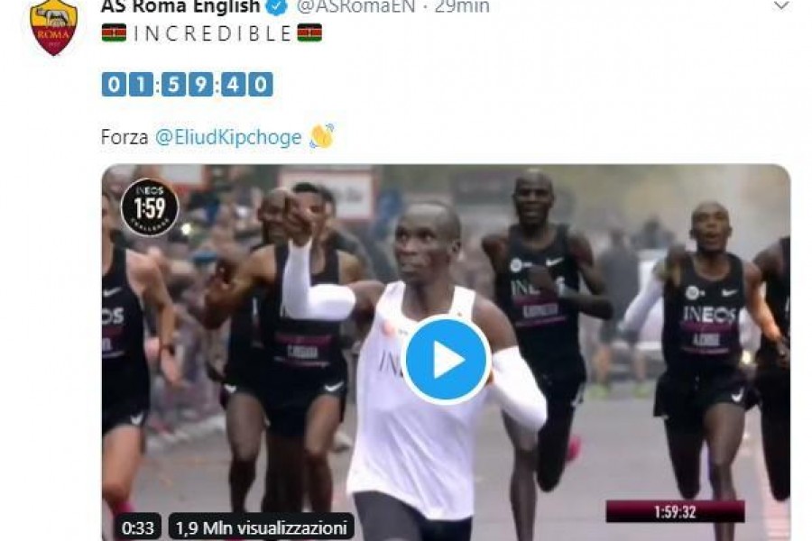Expand the tweet options chevron

coord(781,6)
